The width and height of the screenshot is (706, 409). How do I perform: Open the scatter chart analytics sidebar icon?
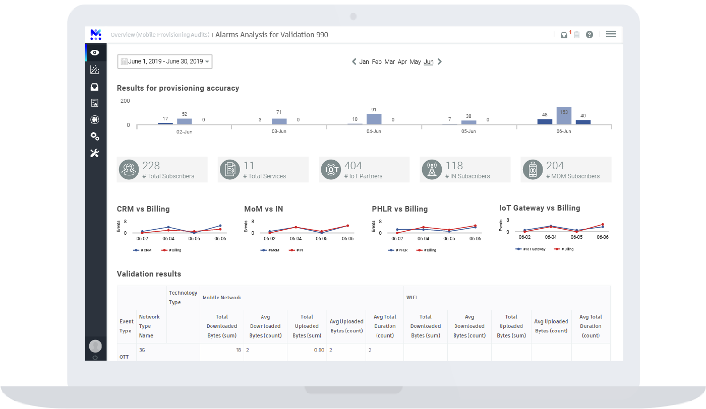tap(95, 70)
